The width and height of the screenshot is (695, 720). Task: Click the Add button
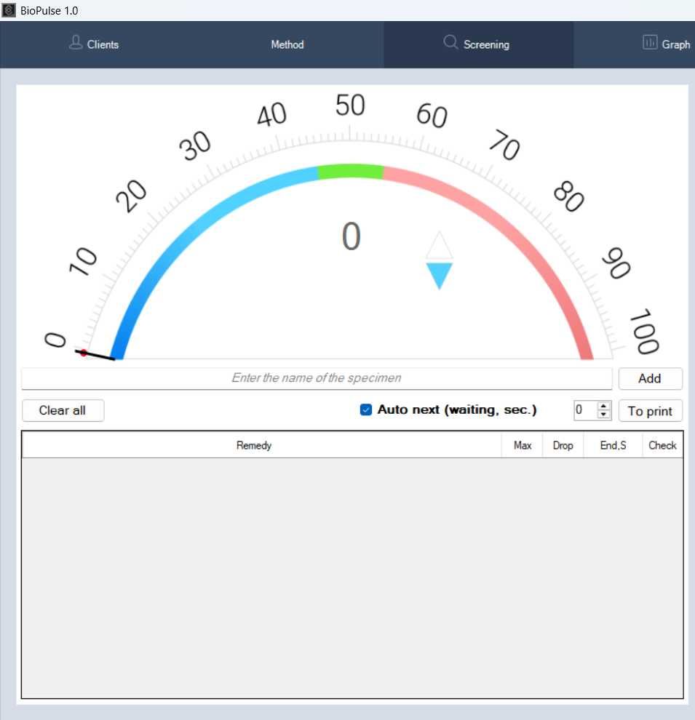point(650,378)
